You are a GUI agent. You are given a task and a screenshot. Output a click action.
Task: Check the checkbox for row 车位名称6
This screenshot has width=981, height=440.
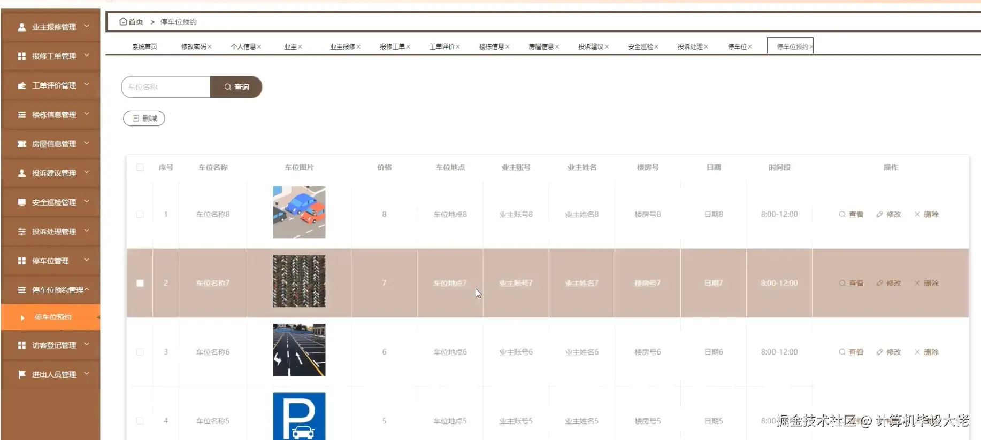(x=140, y=352)
